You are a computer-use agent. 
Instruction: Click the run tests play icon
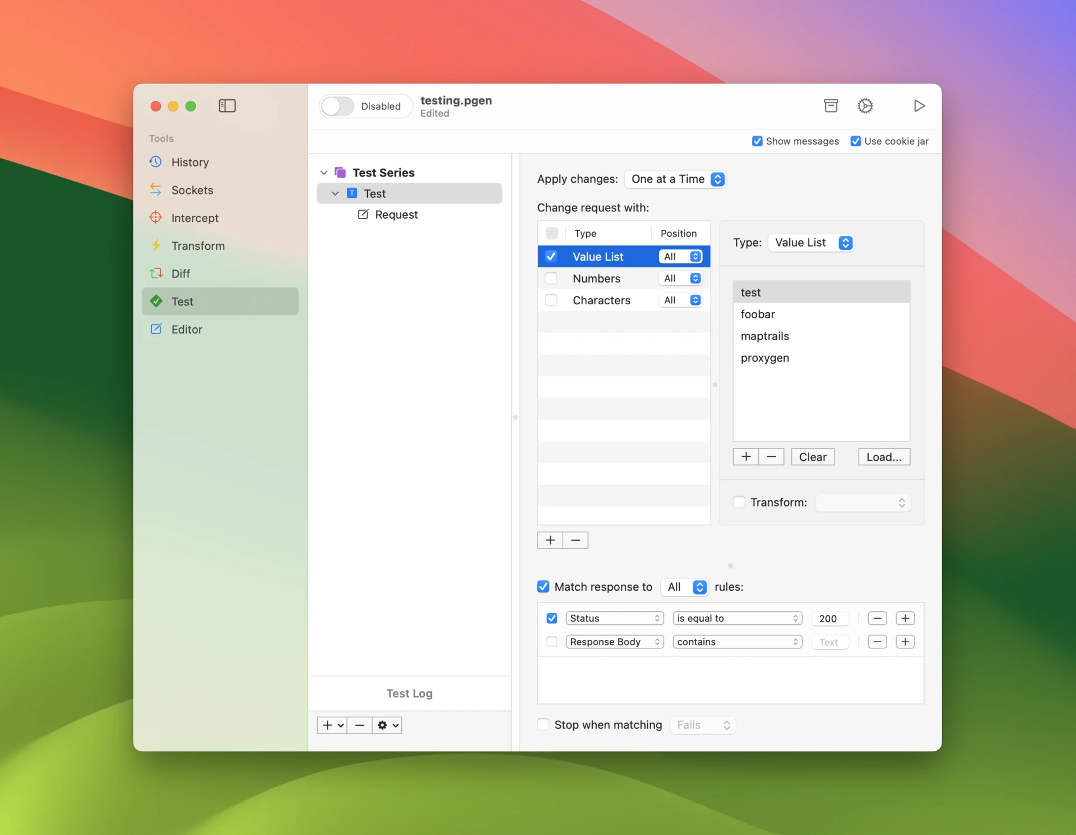[919, 106]
